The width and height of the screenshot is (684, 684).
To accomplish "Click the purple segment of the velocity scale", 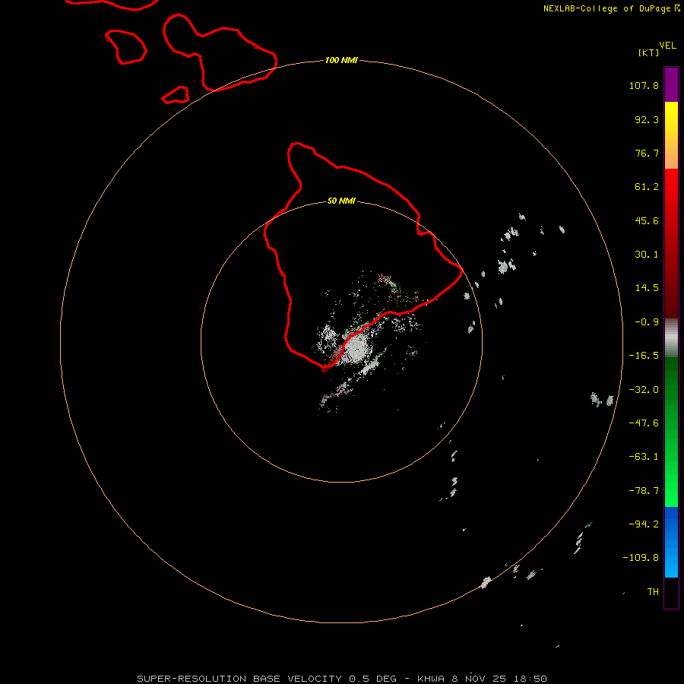I will (x=671, y=84).
